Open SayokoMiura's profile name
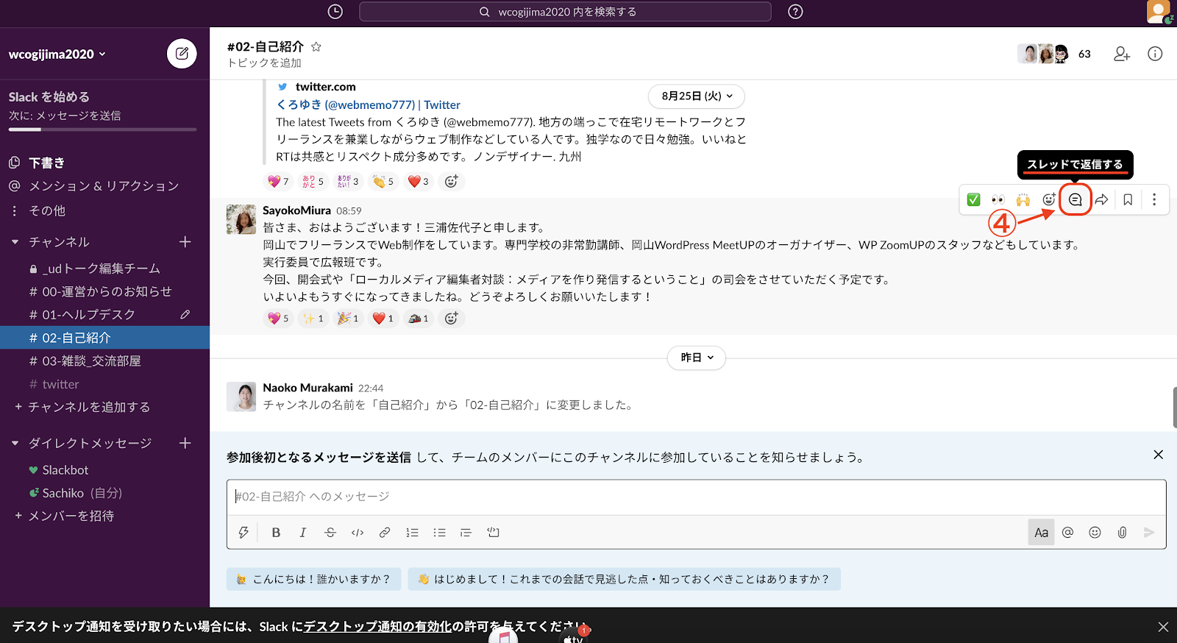 pyautogui.click(x=296, y=210)
